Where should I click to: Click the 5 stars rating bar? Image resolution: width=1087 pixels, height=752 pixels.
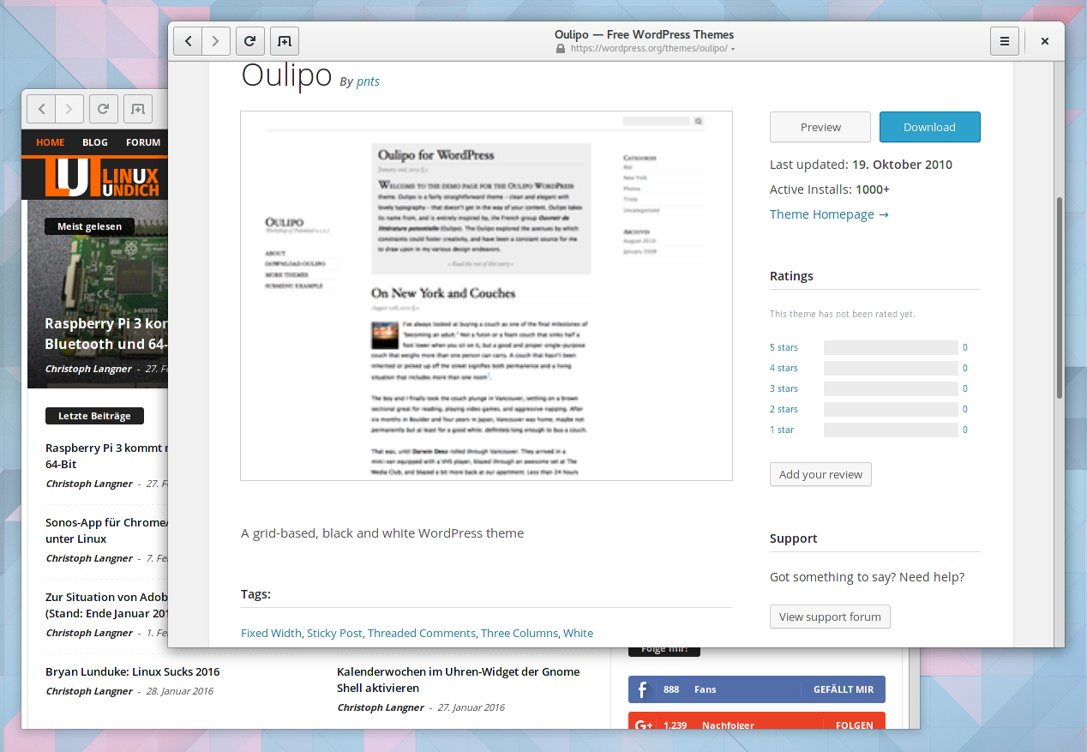pyautogui.click(x=891, y=347)
